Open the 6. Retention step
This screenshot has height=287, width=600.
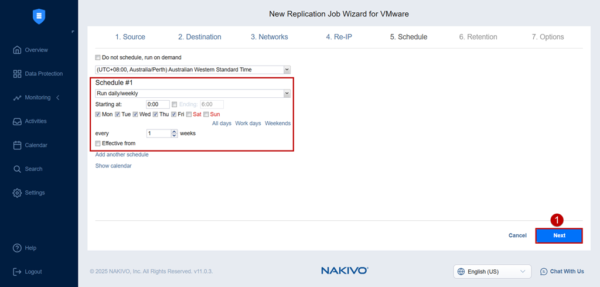point(478,37)
